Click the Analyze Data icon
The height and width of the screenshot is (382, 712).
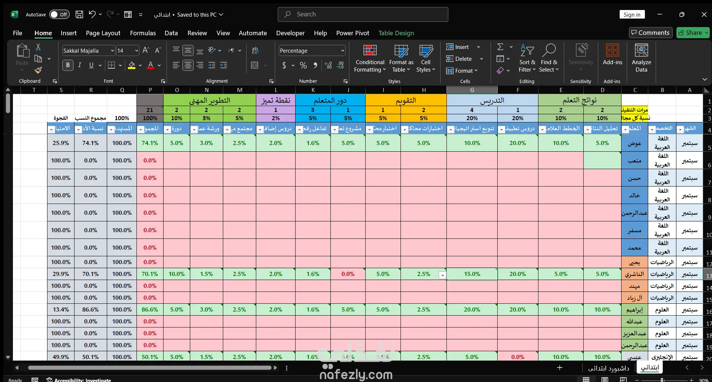point(642,59)
